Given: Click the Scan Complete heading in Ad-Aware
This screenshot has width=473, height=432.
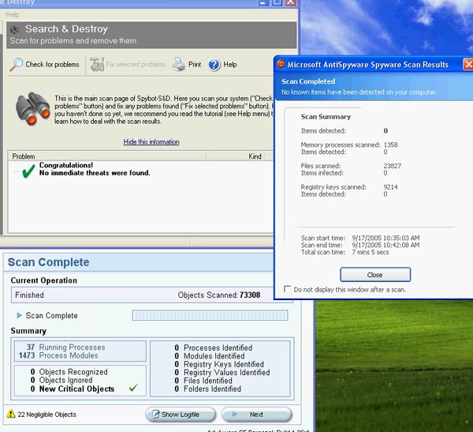Looking at the screenshot, I should [48, 262].
